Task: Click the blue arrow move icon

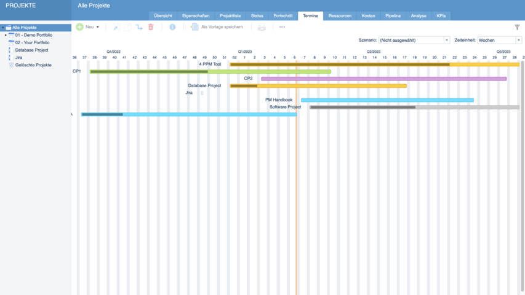Action: [139, 27]
